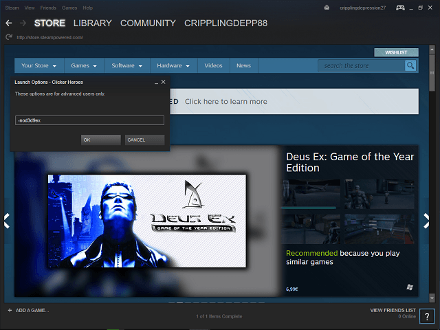The width and height of the screenshot is (440, 330).
Task: Show previous featured game with left carousel arrow
Action: coord(7,221)
